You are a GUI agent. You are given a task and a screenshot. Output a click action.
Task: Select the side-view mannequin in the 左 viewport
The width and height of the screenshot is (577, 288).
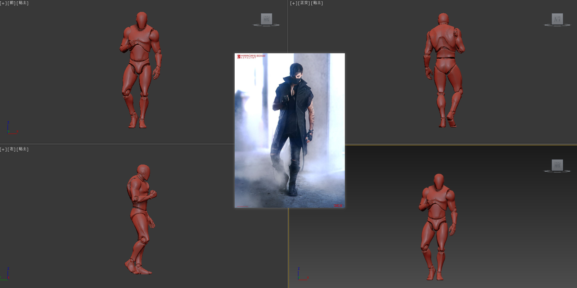[x=141, y=220]
